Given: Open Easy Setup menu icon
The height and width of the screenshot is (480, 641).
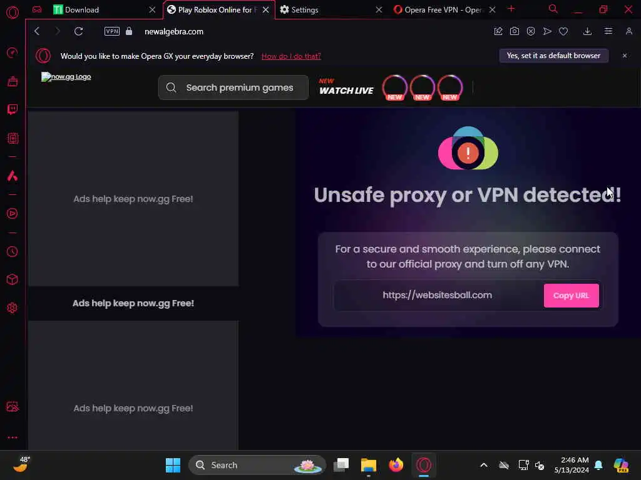Looking at the screenshot, I should [x=608, y=31].
